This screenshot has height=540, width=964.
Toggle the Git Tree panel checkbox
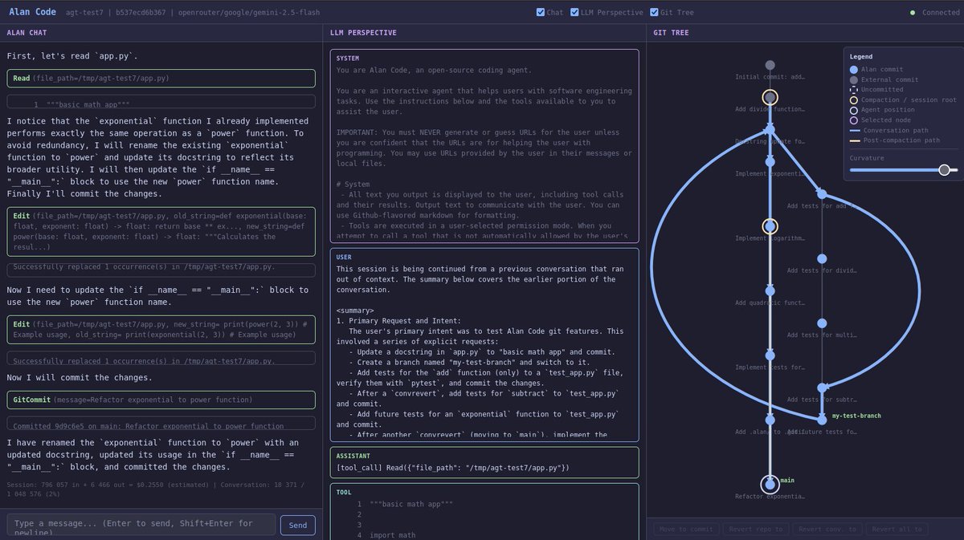pos(655,12)
